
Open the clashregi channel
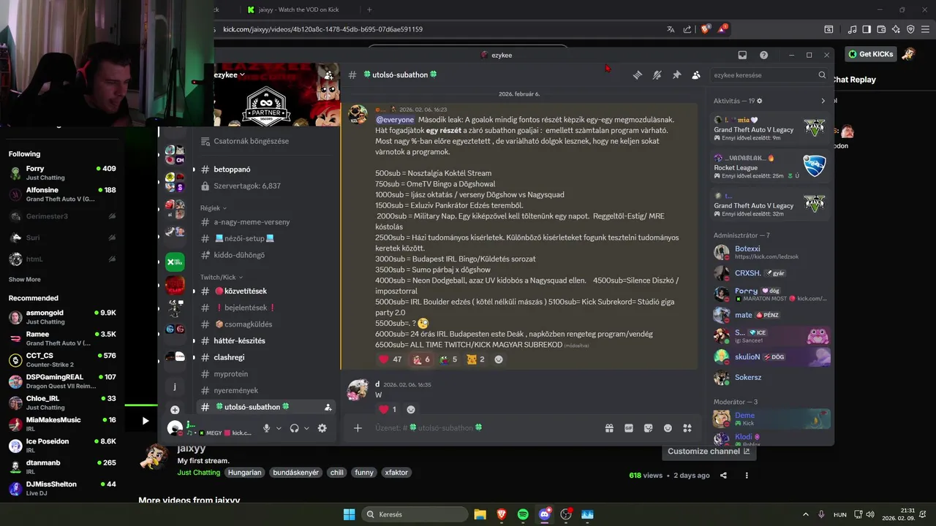265,357
